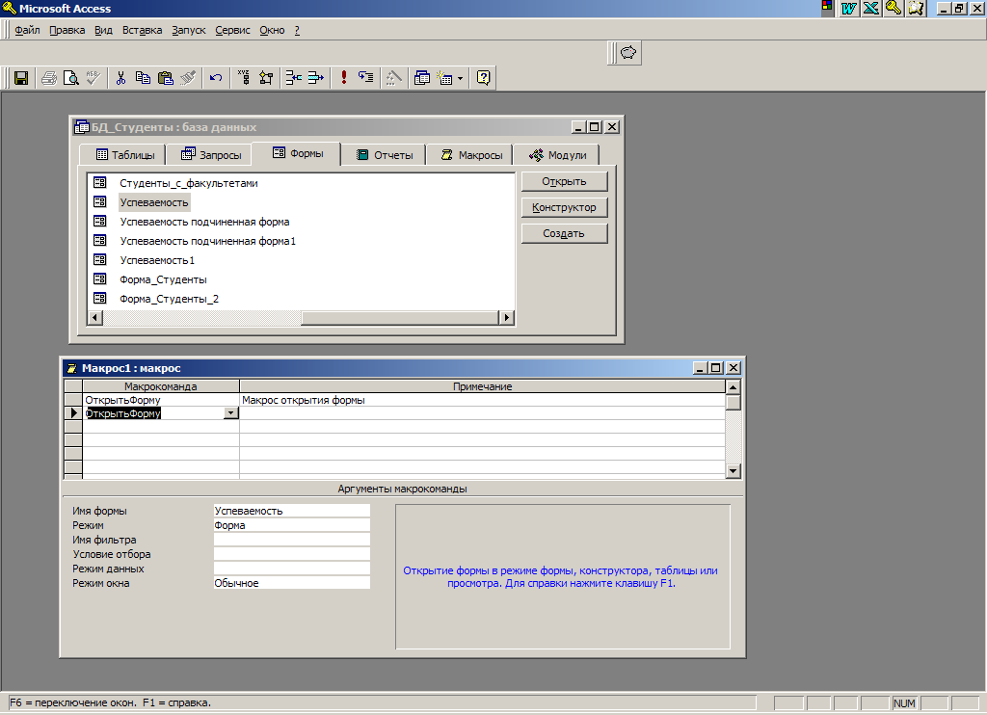Open the ? help menu
Screen dimensions: 987x715
point(297,30)
